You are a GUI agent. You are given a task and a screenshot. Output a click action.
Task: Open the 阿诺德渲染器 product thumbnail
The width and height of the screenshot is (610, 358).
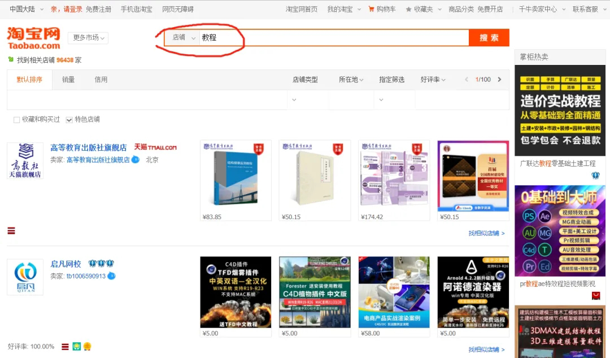473,292
